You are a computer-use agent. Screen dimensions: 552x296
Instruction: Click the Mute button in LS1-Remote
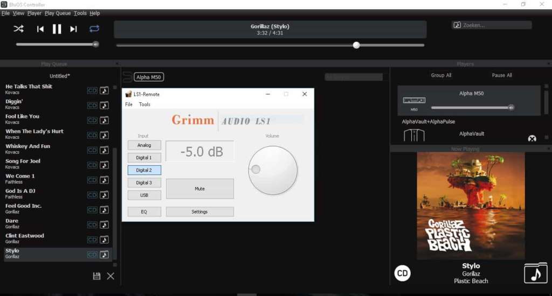pyautogui.click(x=199, y=189)
